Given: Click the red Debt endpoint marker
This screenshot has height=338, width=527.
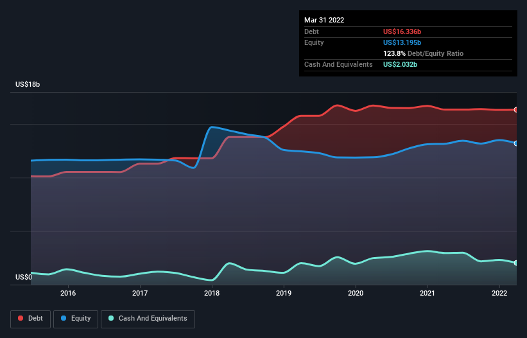Looking at the screenshot, I should (516, 110).
